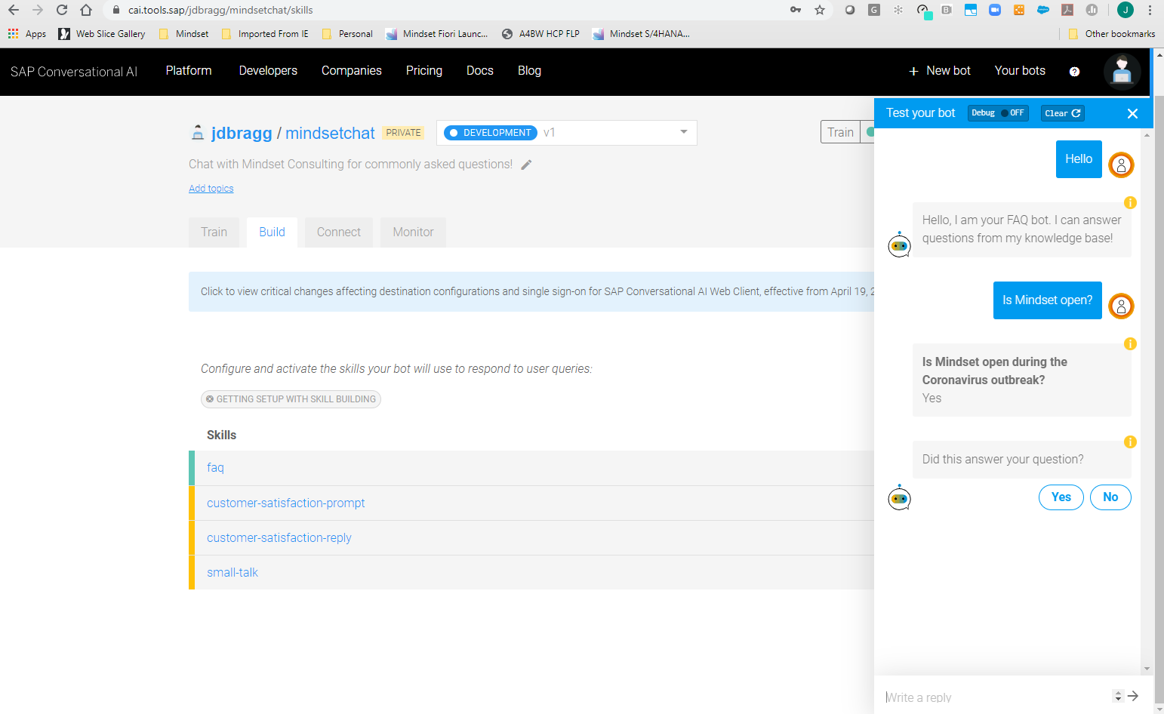Open the Platform menu
Viewport: 1164px width, 714px height.
point(189,70)
